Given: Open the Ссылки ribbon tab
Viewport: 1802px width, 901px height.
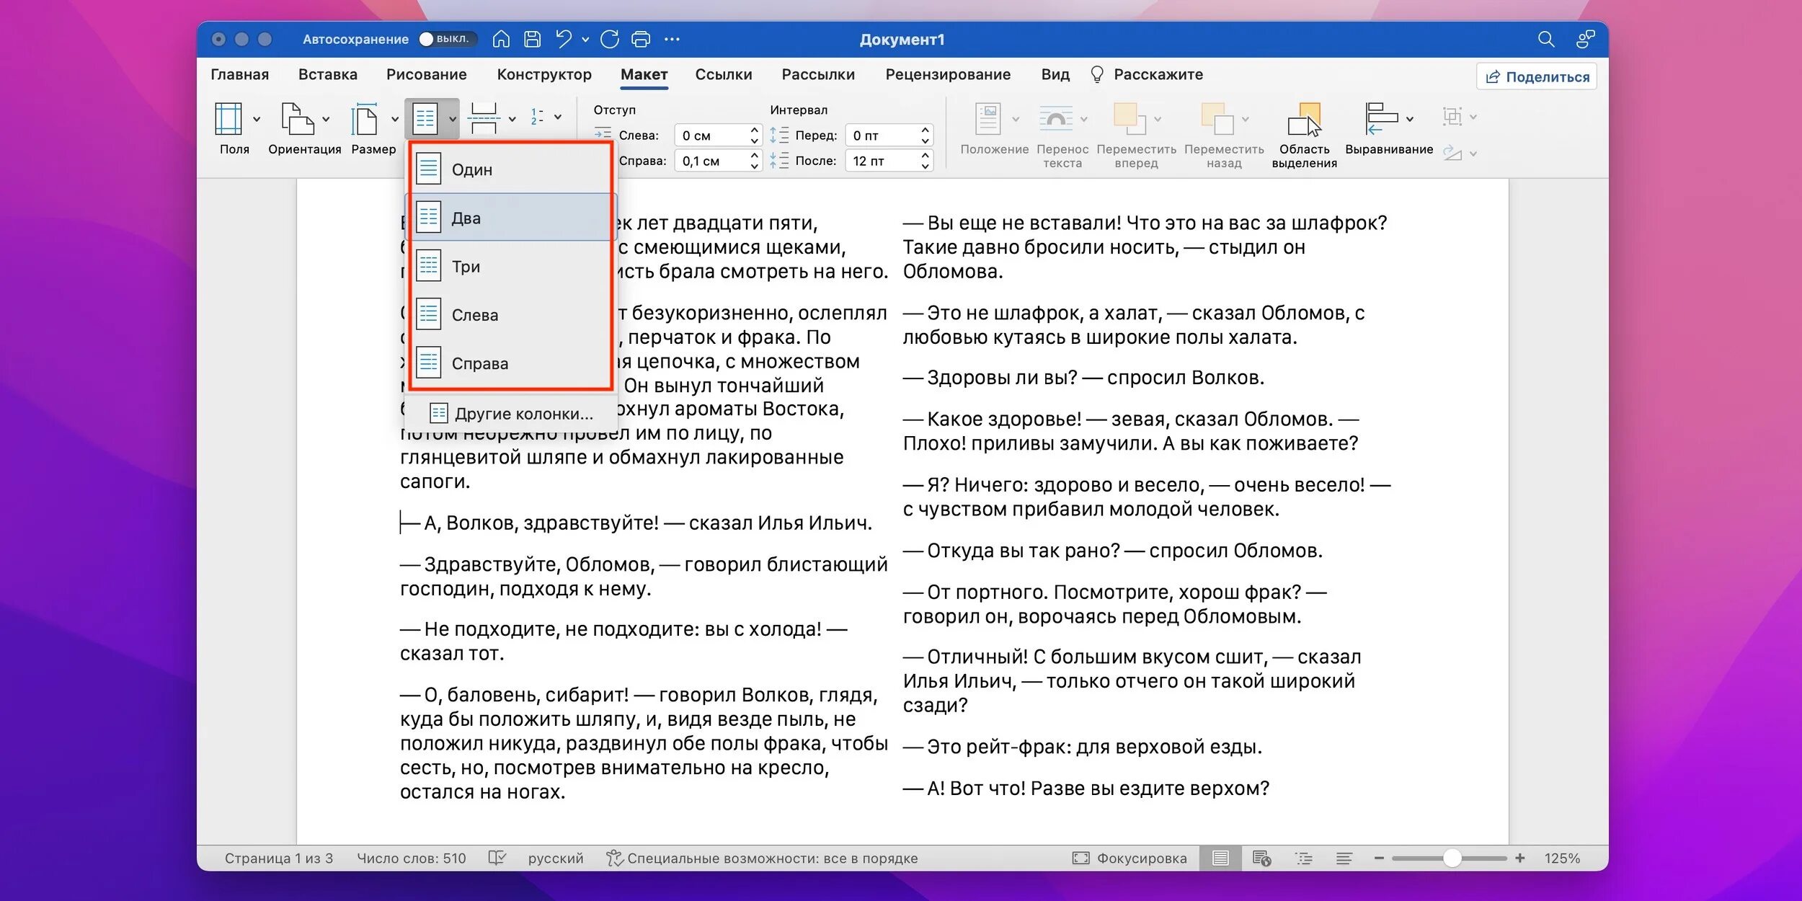Looking at the screenshot, I should [x=723, y=74].
